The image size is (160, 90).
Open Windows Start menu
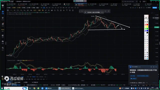coord(2,88)
